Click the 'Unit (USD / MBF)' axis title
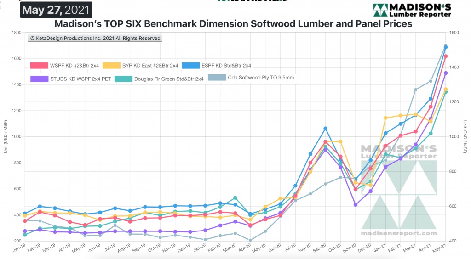 (x=6, y=137)
